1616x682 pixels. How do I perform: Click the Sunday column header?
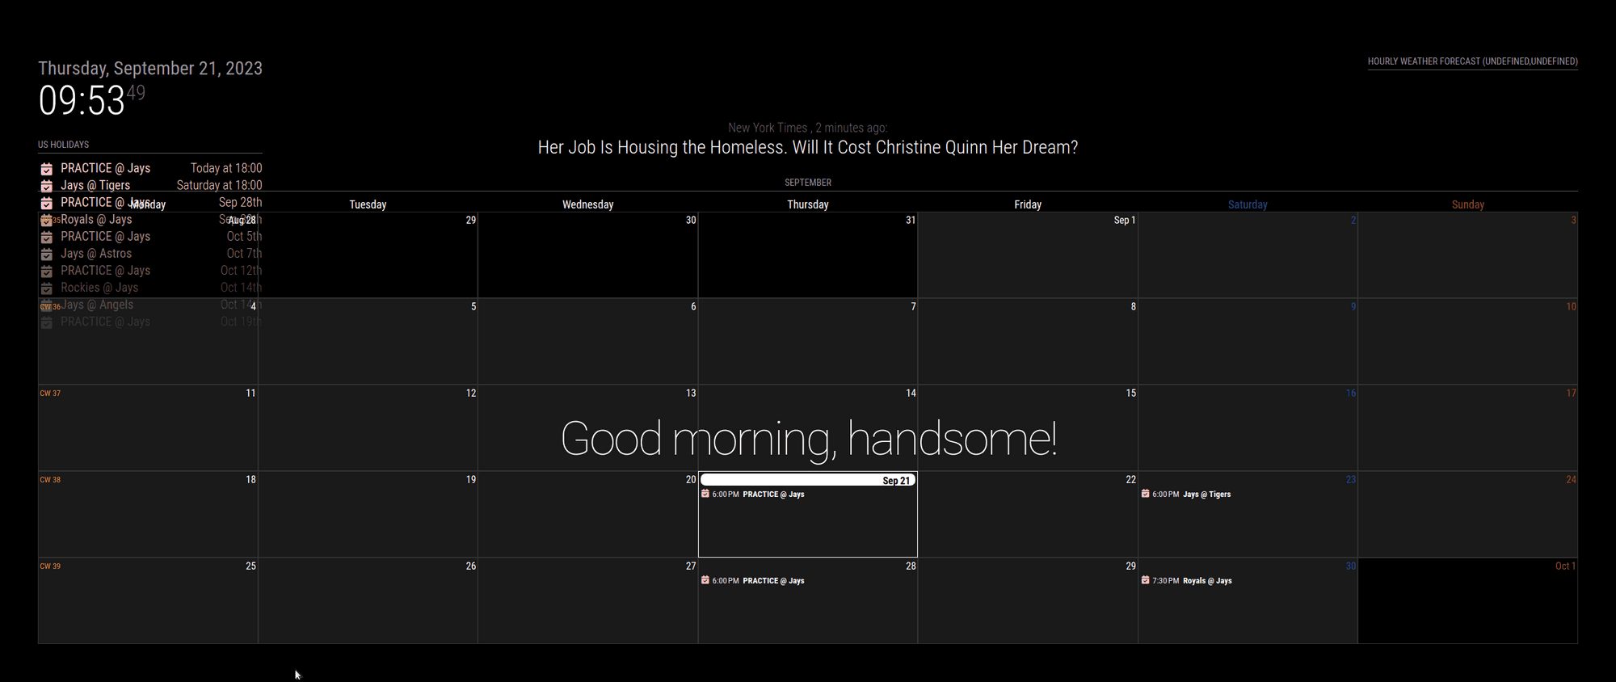1467,204
